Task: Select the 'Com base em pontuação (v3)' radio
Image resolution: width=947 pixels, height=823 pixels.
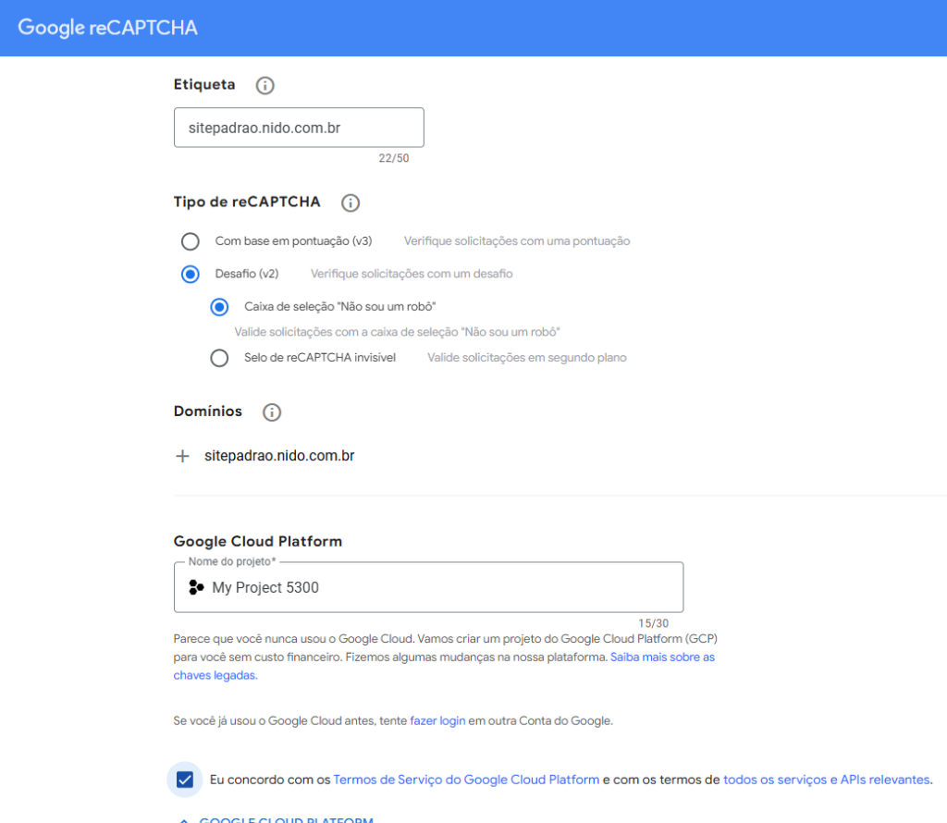Action: point(191,241)
